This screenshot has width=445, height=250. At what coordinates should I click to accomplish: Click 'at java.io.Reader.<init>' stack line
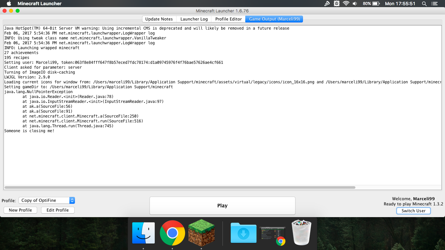pos(68,97)
